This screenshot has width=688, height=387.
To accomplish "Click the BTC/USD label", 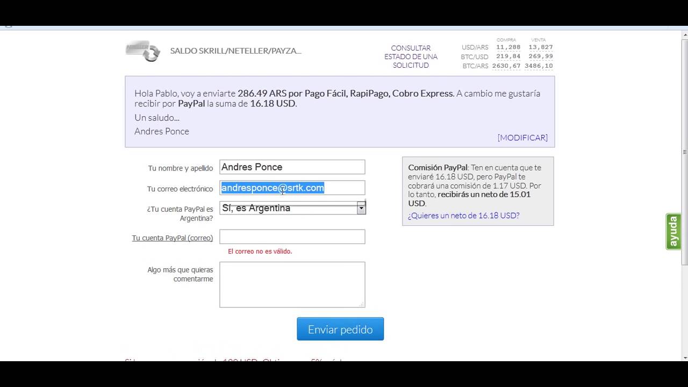I will [x=474, y=57].
